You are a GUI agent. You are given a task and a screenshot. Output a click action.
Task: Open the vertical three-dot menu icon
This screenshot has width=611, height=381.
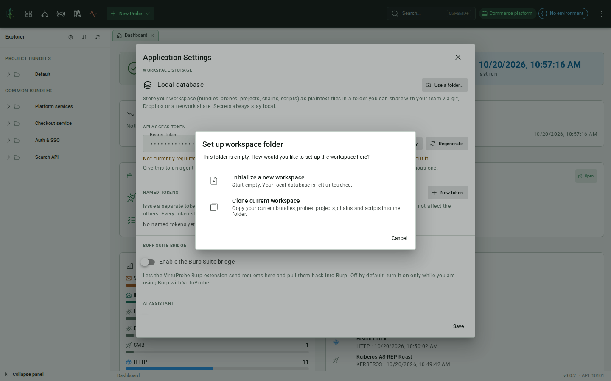pyautogui.click(x=601, y=14)
